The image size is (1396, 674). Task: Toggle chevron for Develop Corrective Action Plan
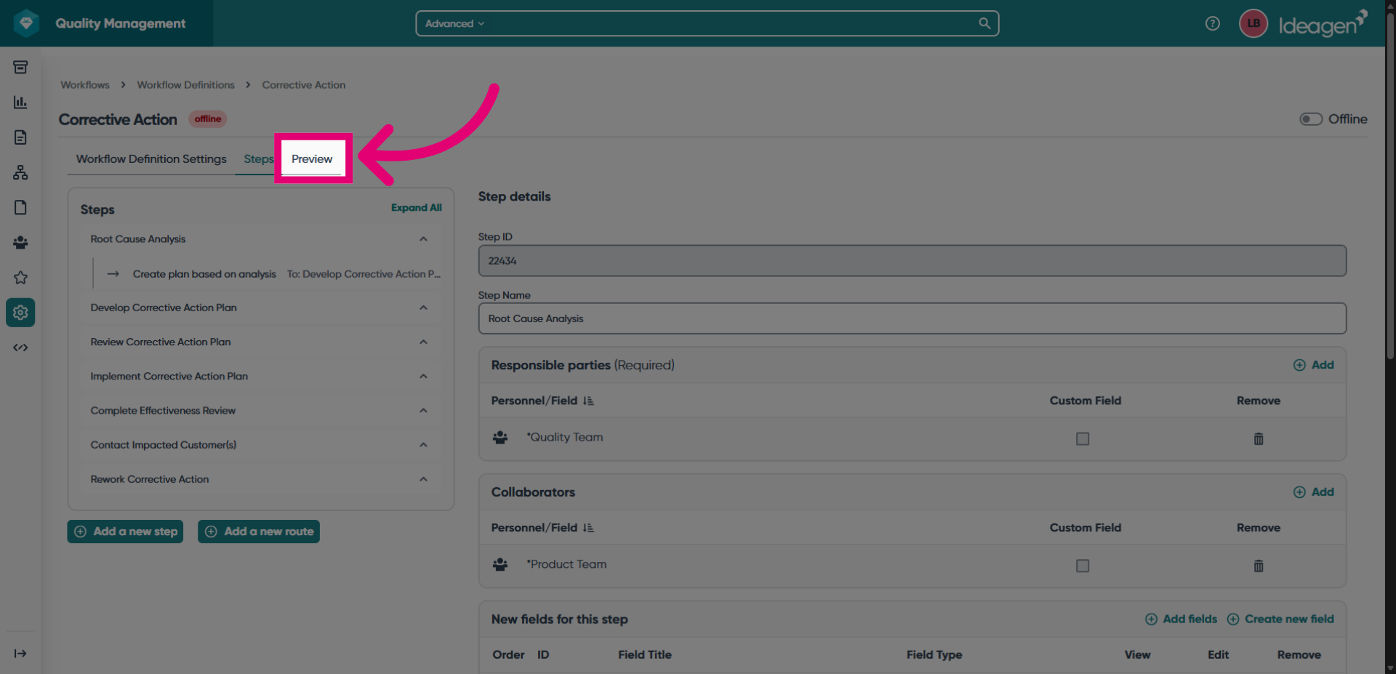pyautogui.click(x=423, y=308)
